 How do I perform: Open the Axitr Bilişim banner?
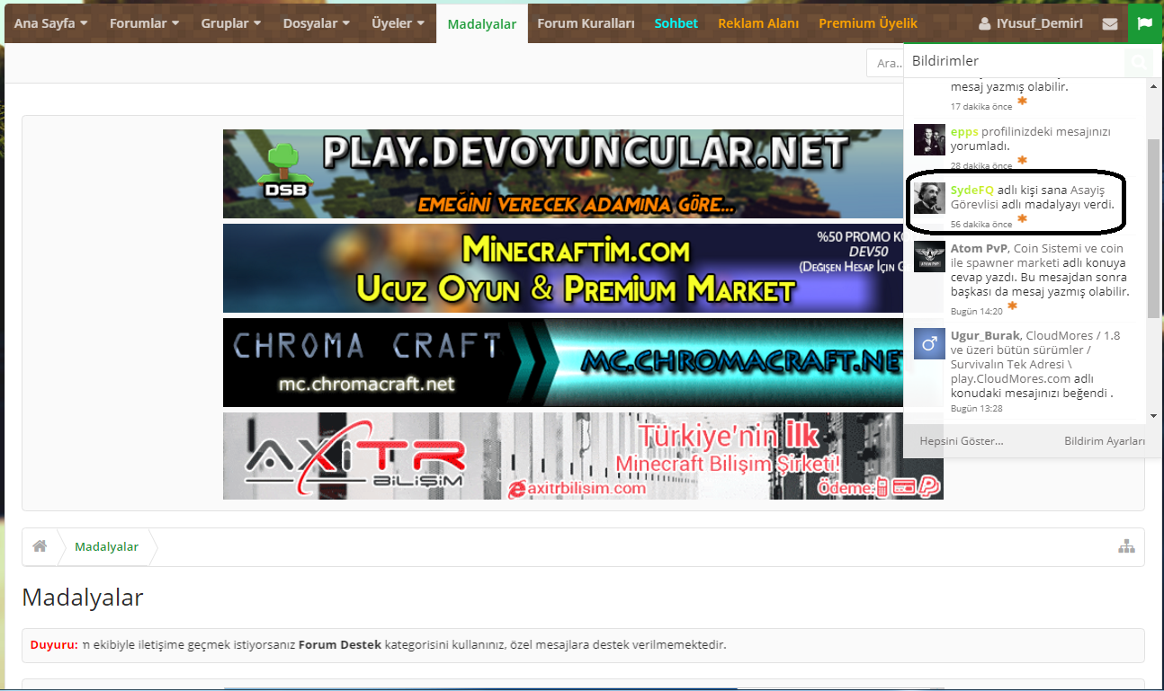click(583, 456)
